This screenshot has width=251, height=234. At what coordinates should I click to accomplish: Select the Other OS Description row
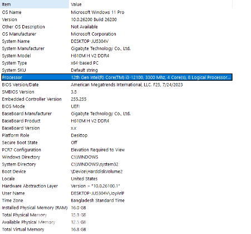pos(116,27)
